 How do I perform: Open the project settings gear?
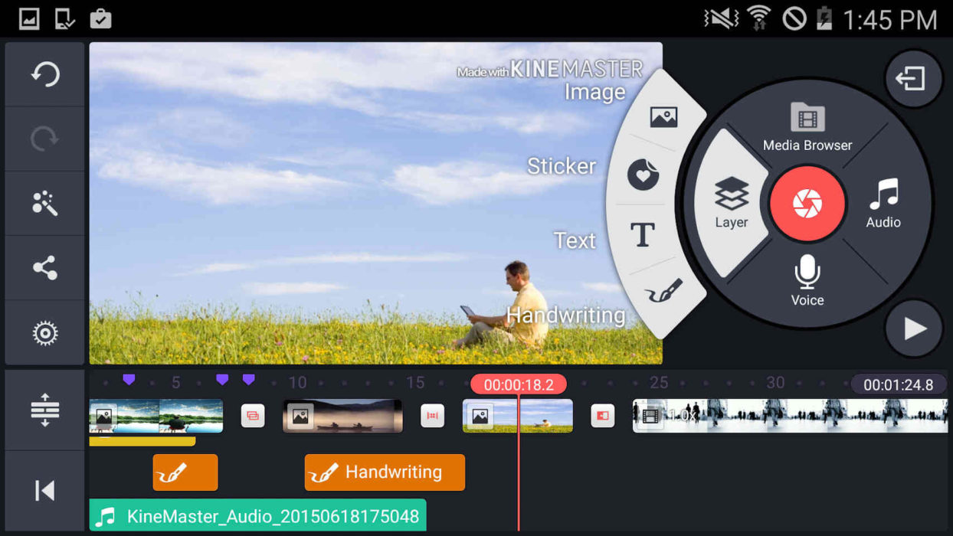pos(44,332)
